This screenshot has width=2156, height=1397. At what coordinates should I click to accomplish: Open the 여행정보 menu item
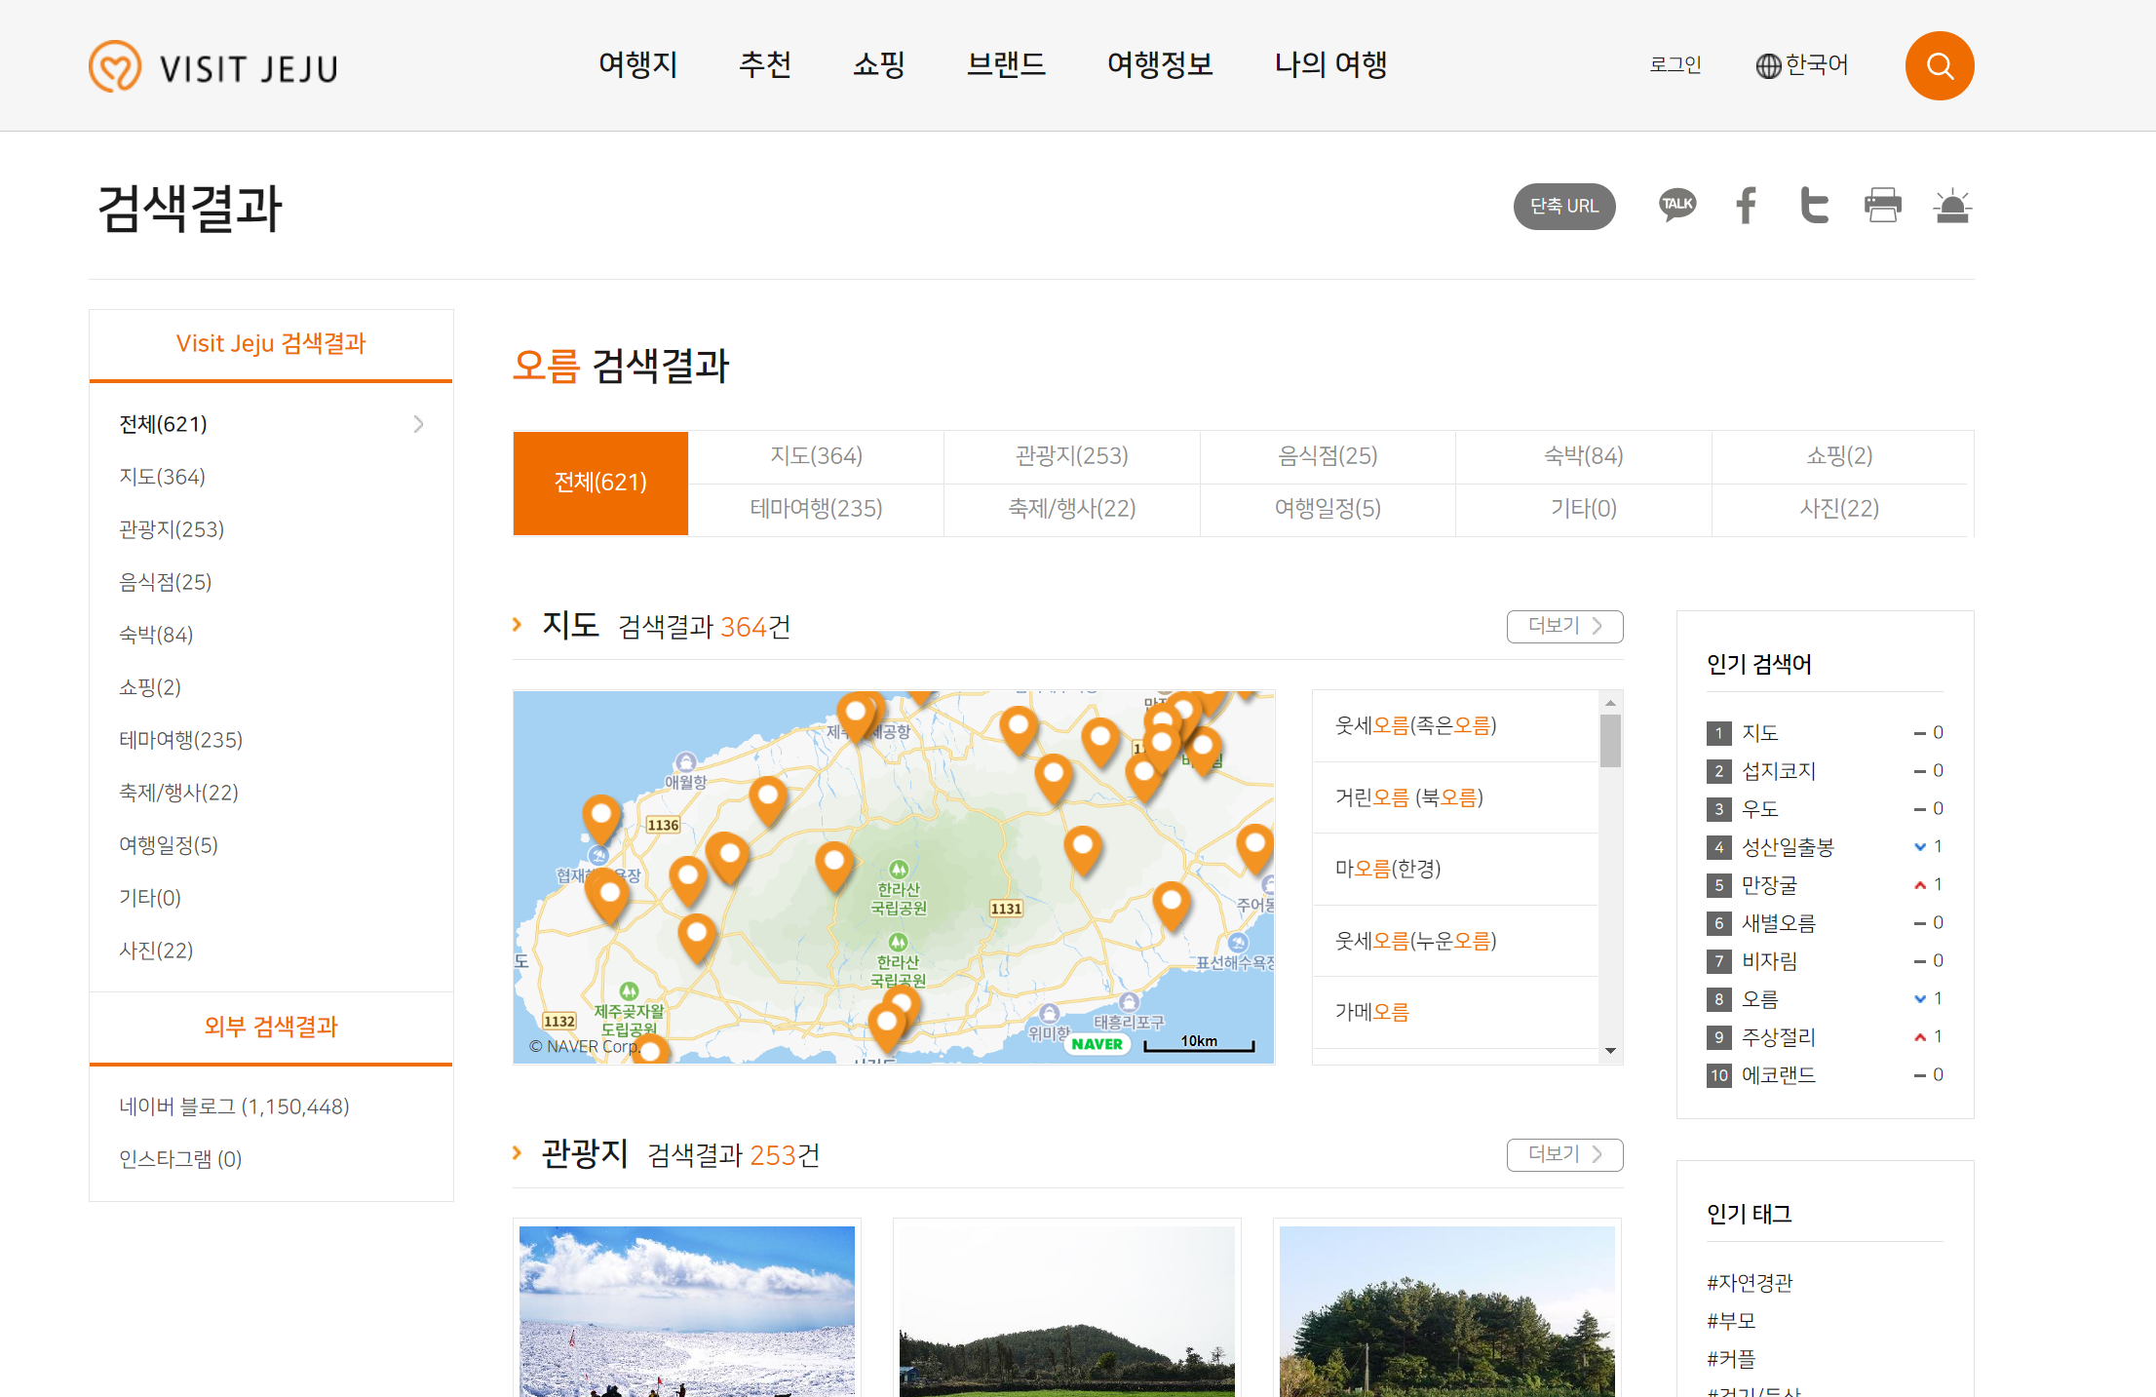tap(1159, 65)
